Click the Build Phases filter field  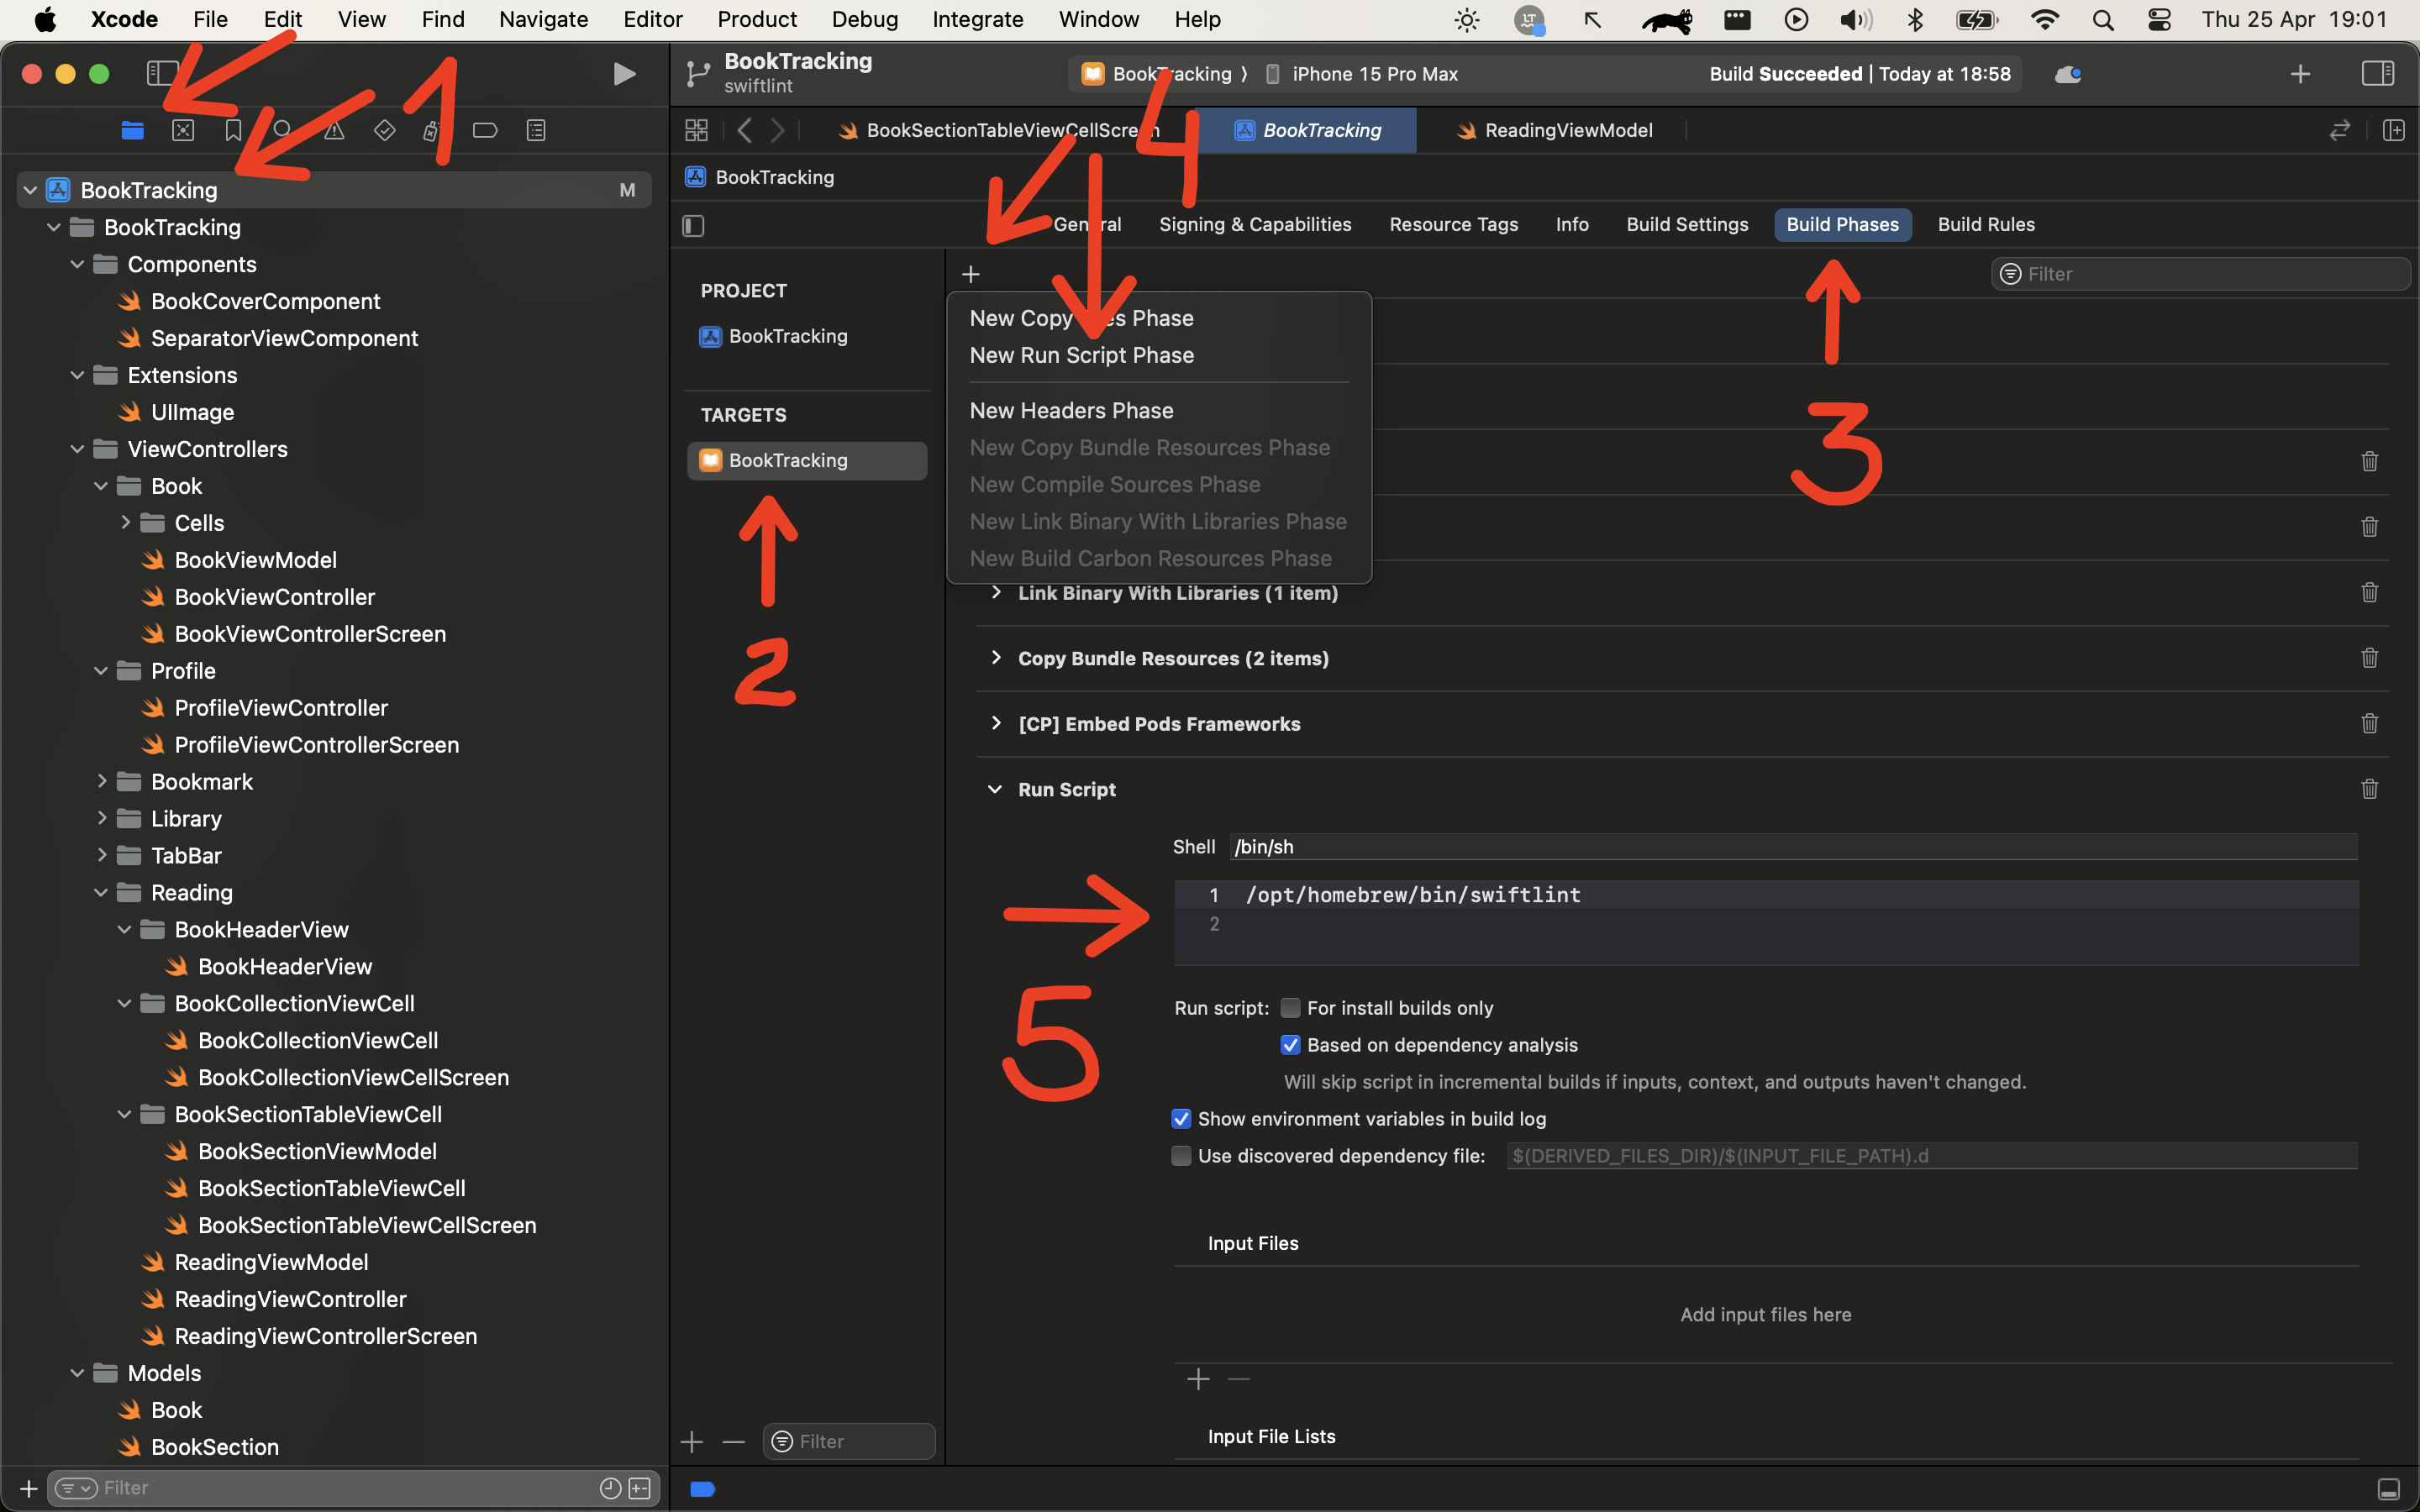[2200, 274]
